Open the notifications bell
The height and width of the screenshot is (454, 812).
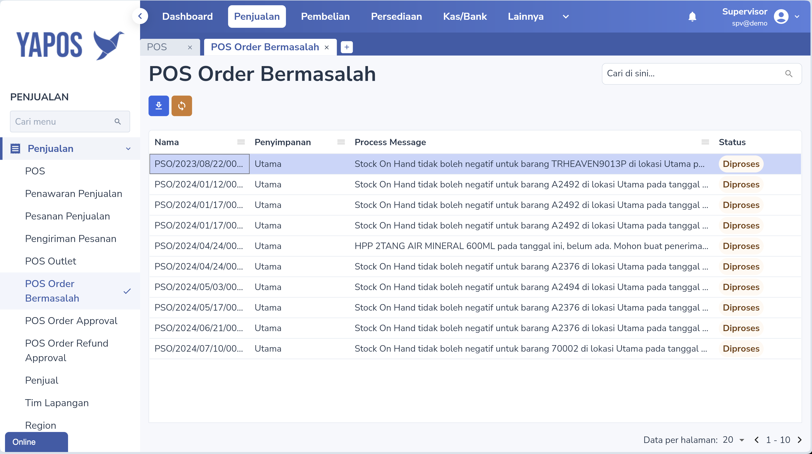pyautogui.click(x=692, y=17)
